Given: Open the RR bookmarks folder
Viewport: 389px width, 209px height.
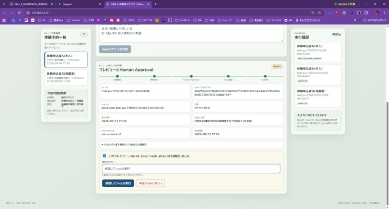Looking at the screenshot, I should (x=197, y=20).
